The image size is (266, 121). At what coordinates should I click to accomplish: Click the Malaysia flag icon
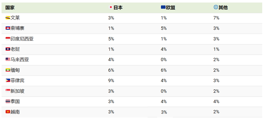[x=8, y=60]
